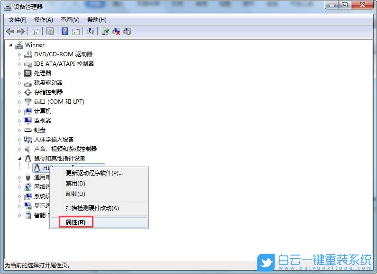Click the 磁盘驱动器 disk drive icon
This screenshot has height=274, width=377.
[x=28, y=83]
